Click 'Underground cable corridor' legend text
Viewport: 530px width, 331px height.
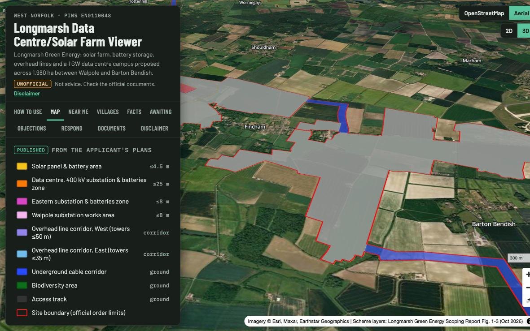click(69, 271)
